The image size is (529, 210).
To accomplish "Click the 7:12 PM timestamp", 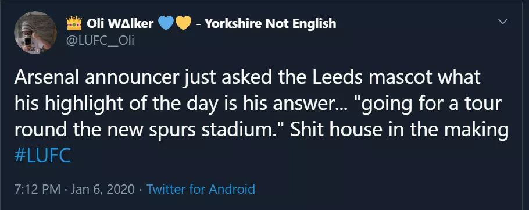I will (37, 189).
